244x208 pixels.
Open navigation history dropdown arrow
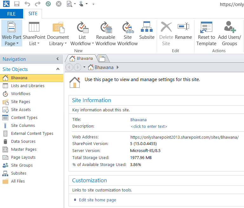click(x=84, y=67)
